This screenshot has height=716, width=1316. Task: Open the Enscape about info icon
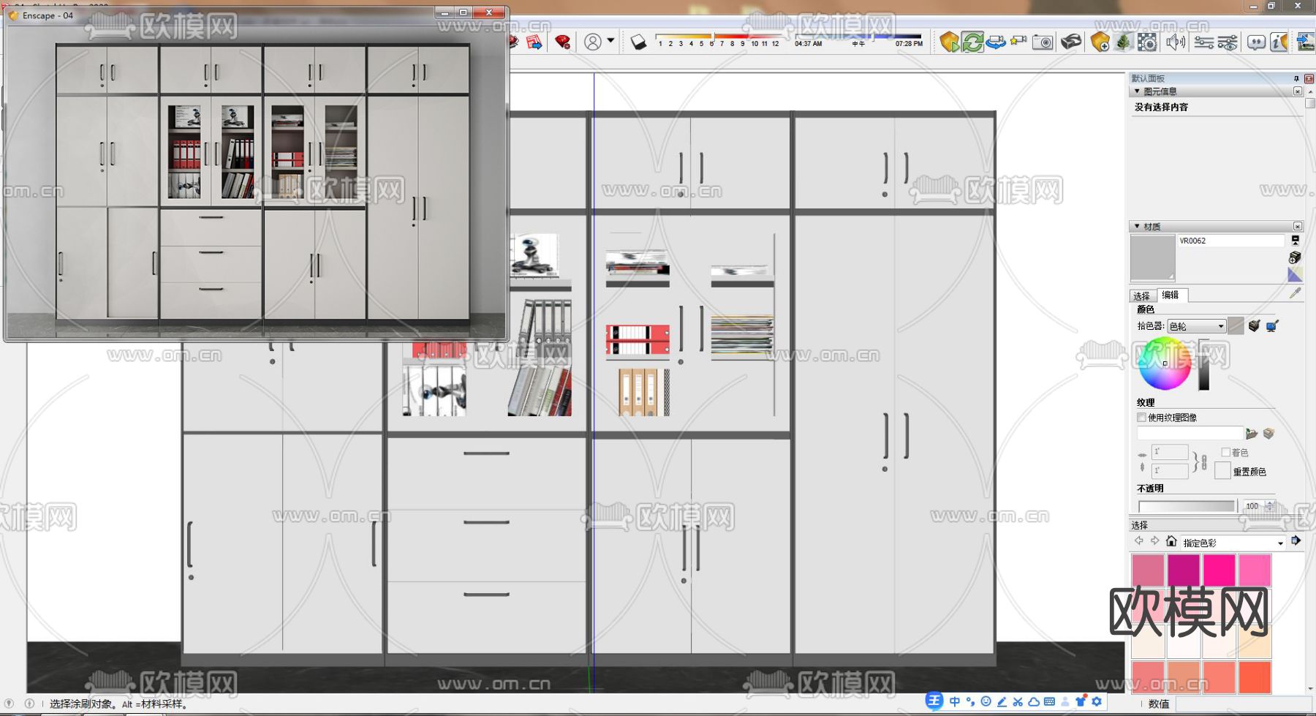[1279, 42]
